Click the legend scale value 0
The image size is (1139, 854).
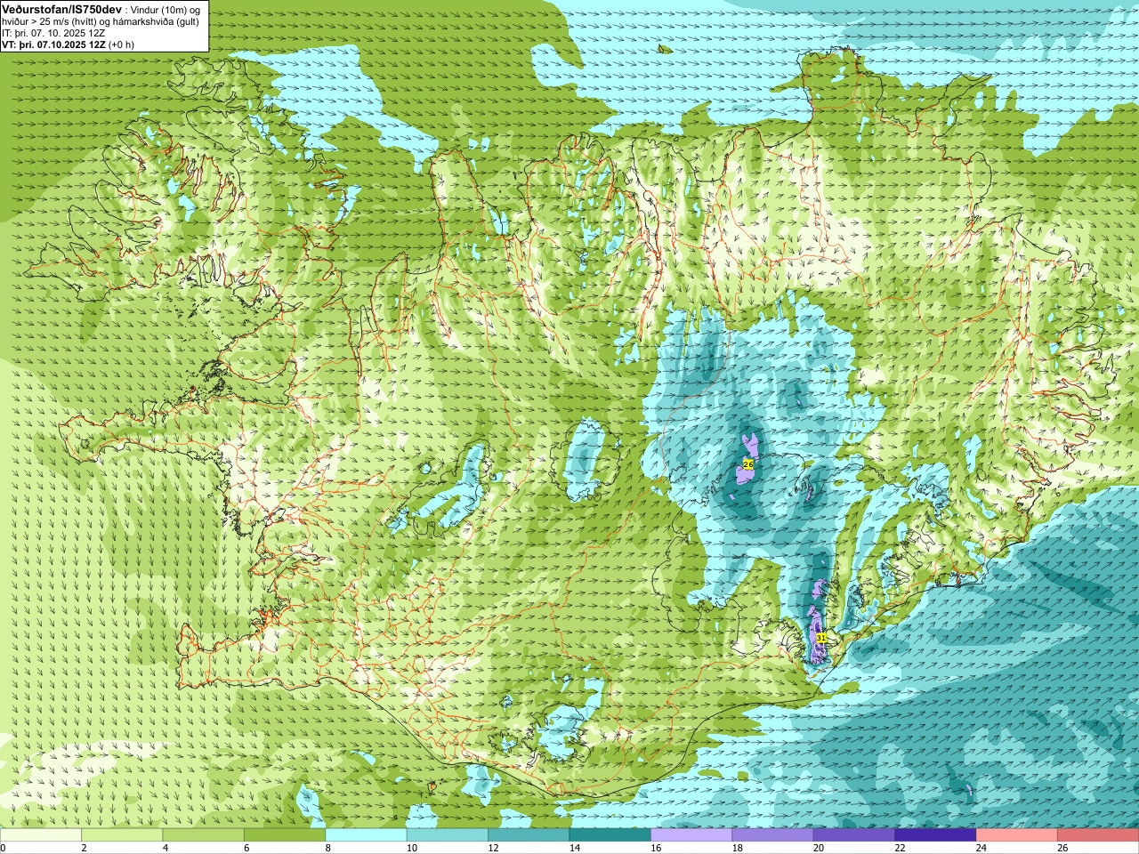[x=4, y=848]
